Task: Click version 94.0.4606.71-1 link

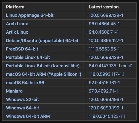Action: tap(104, 32)
